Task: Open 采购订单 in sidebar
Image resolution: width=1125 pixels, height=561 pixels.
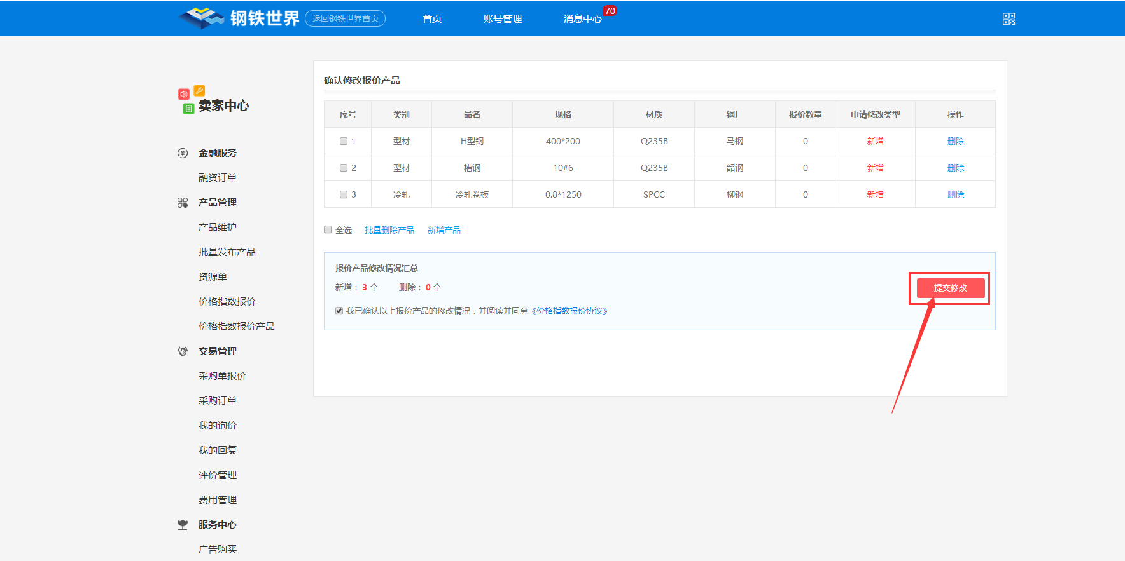Action: [218, 401]
